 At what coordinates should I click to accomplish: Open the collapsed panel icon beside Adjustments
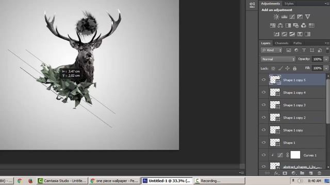coord(252,5)
